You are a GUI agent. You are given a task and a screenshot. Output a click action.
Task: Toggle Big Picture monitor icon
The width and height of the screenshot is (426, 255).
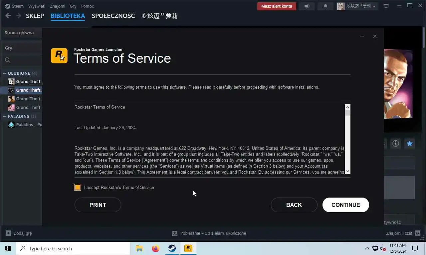386,6
